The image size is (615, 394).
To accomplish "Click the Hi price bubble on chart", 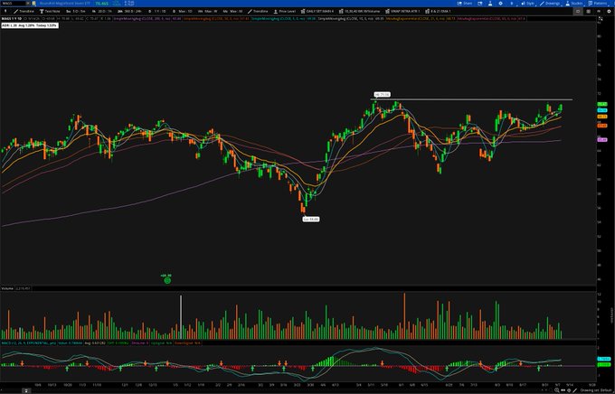I will (x=382, y=95).
